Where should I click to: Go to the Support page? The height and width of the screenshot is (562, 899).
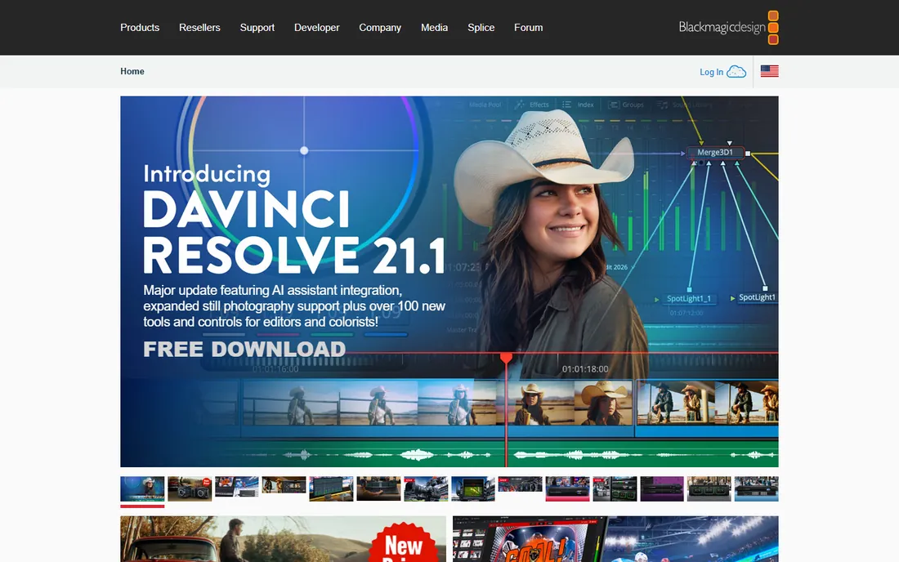pyautogui.click(x=257, y=28)
